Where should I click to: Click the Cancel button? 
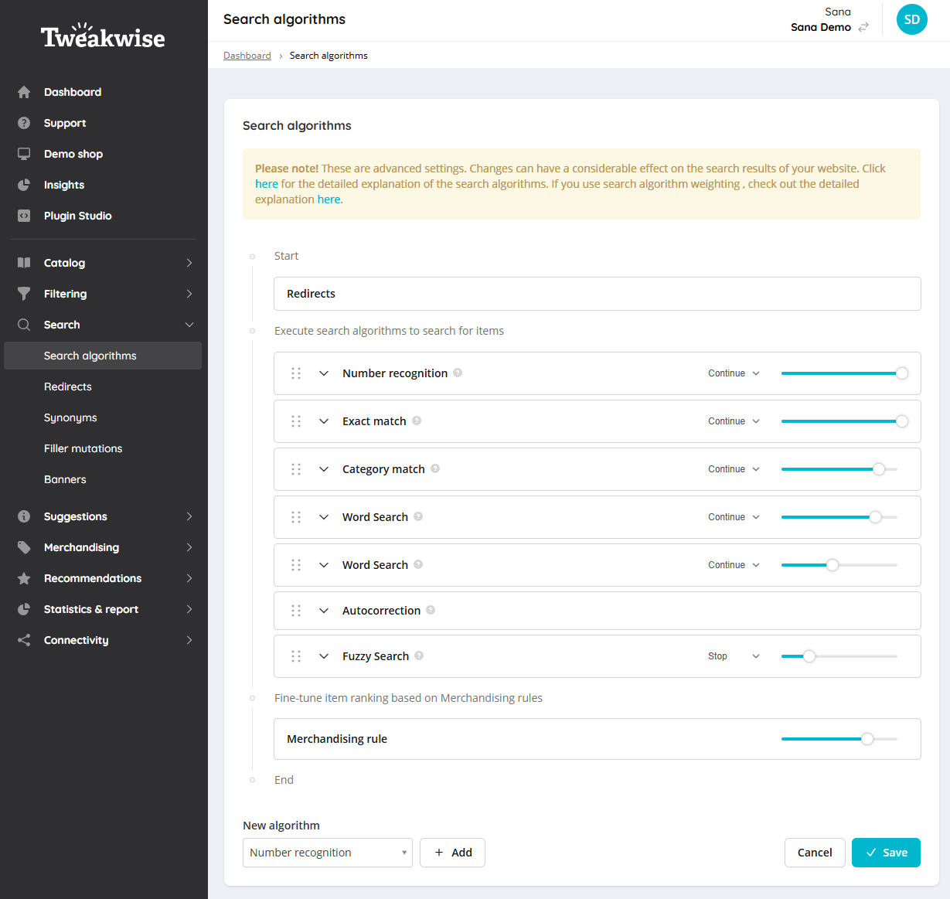[x=815, y=853]
